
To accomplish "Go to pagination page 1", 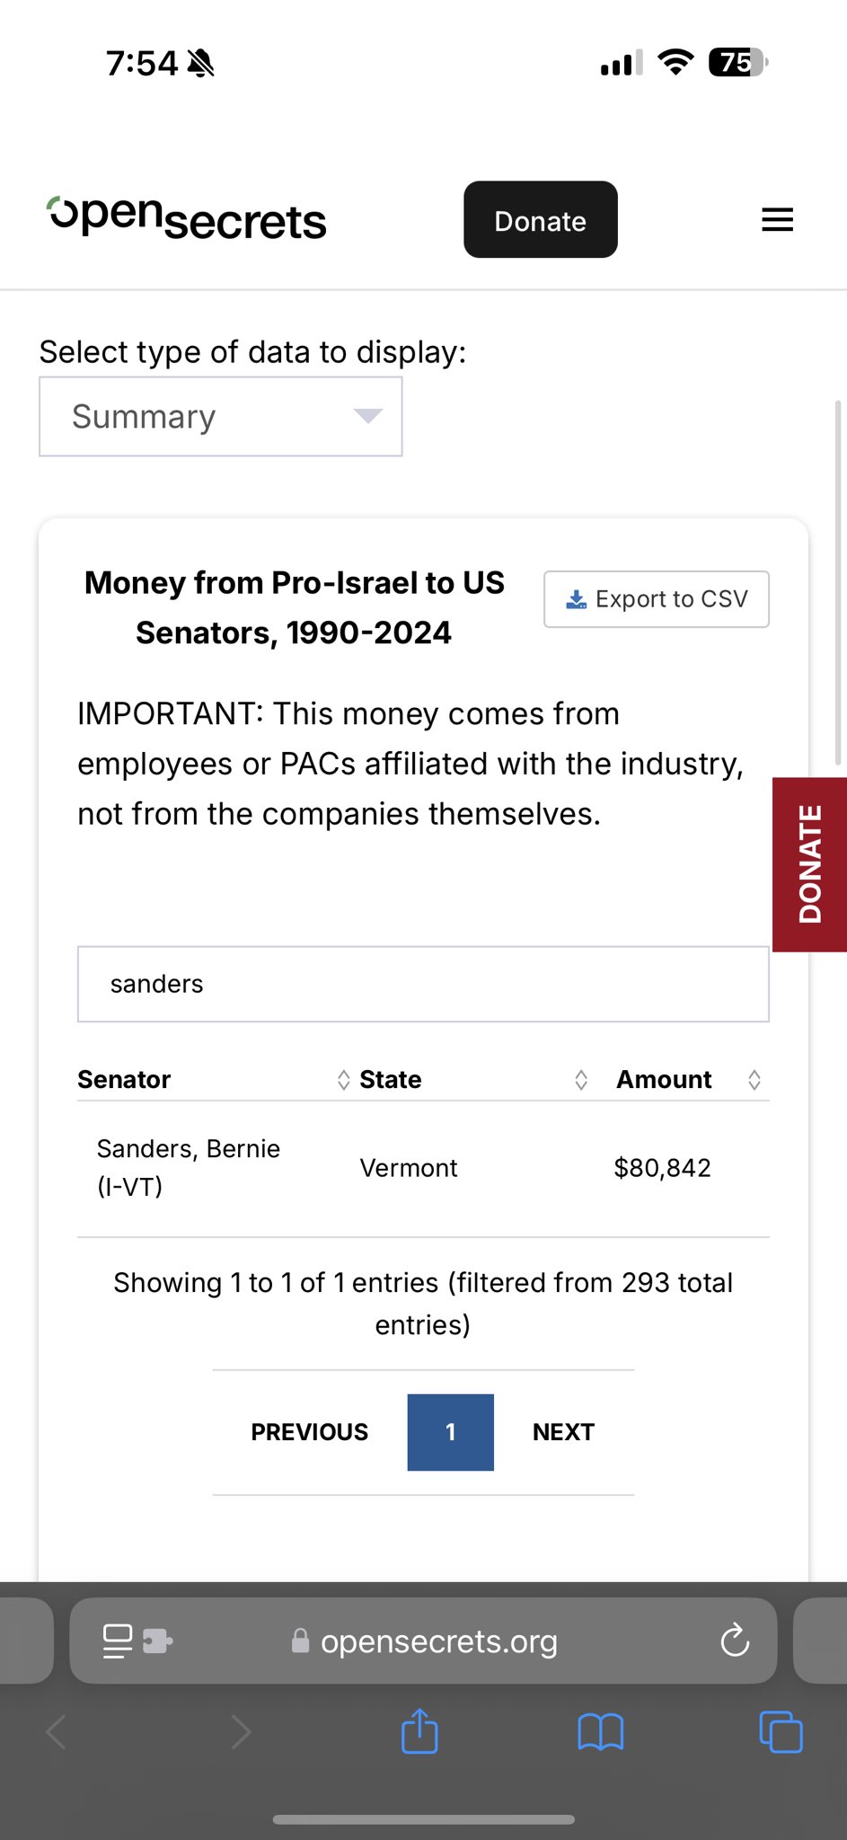I will (451, 1432).
